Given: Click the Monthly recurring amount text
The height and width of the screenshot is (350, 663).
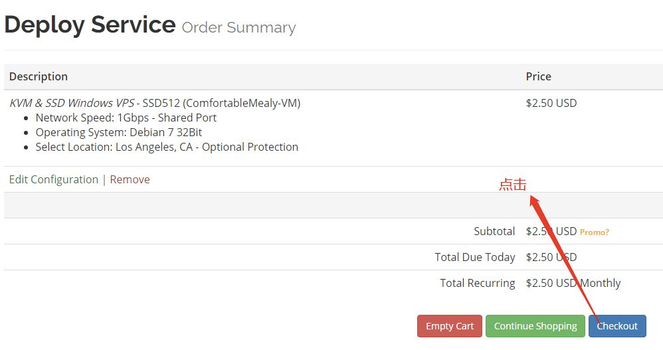Looking at the screenshot, I should click(x=573, y=283).
